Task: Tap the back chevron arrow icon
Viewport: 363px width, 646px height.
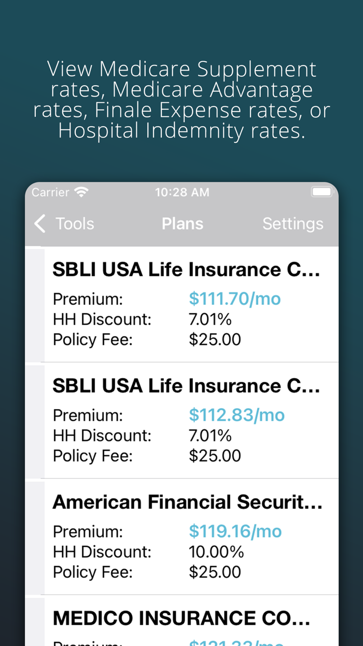Action: pyautogui.click(x=40, y=224)
